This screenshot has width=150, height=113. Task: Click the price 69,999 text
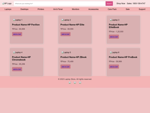pyautogui.click(x=67, y=29)
